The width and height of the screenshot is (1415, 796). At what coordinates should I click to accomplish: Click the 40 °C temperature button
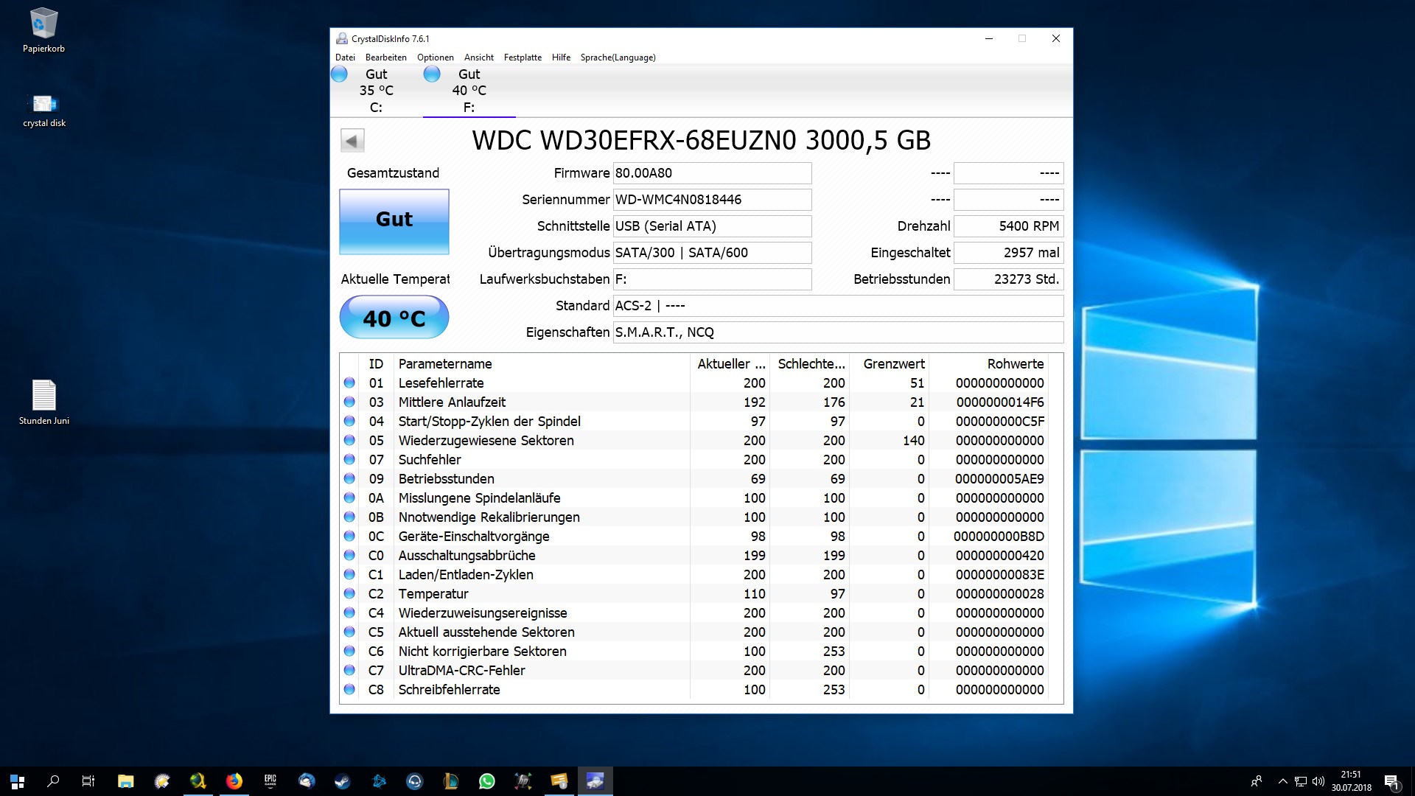394,318
